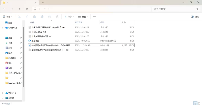Open 下载 folder in the sidebar
Viewport: 202px width, 105px height.
[10, 43]
